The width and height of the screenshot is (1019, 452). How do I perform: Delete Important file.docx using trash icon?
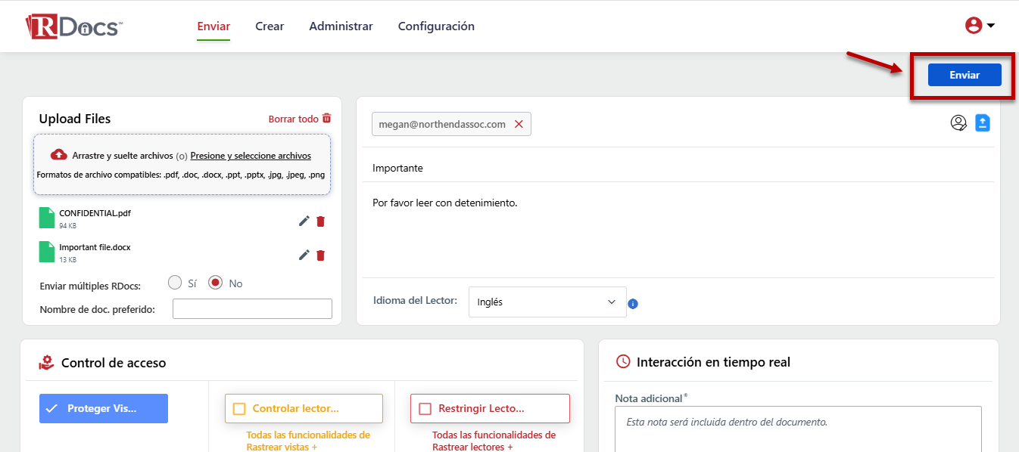point(320,255)
